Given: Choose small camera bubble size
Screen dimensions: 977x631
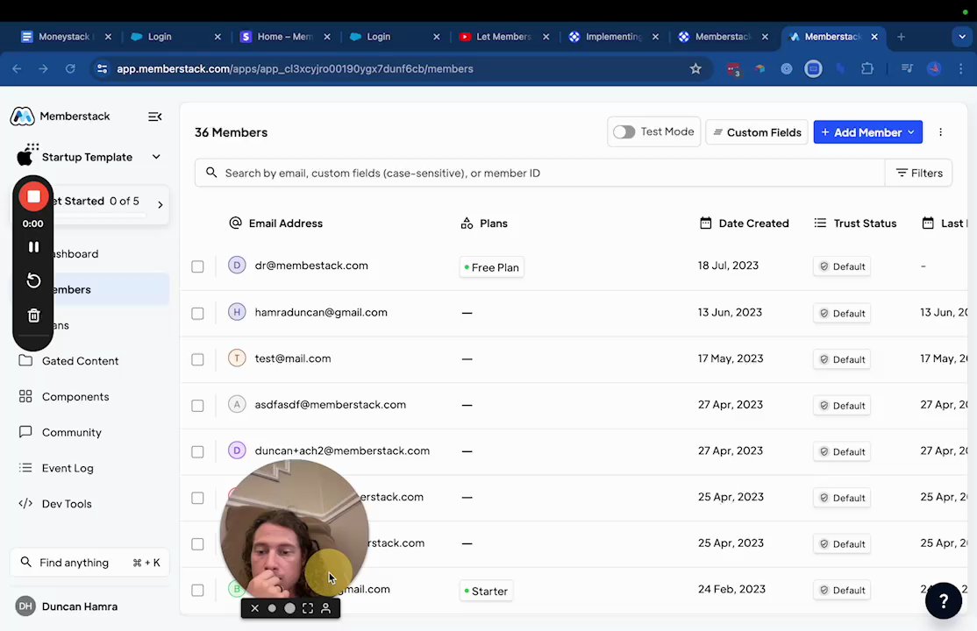Looking at the screenshot, I should (272, 608).
